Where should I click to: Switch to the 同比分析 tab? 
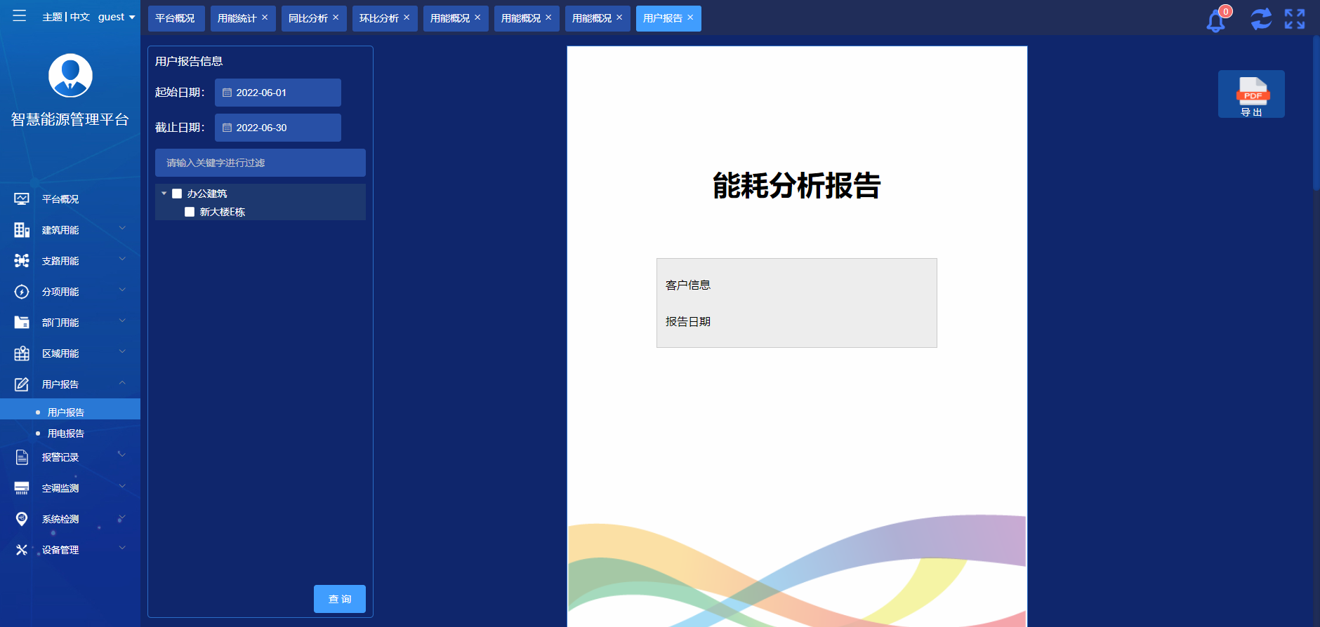click(x=308, y=18)
